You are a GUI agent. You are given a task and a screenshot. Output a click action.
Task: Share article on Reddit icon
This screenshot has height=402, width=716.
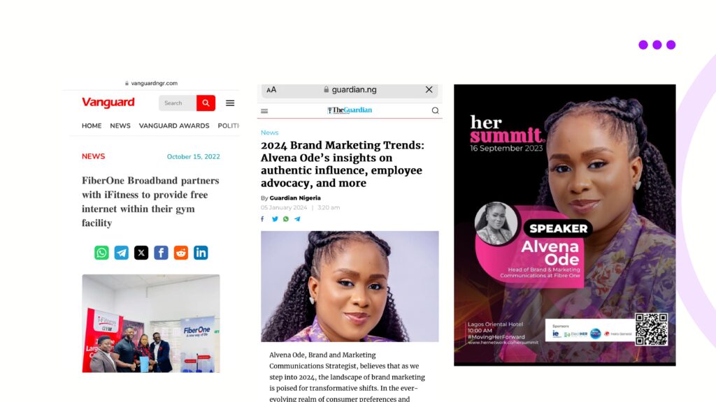181,253
